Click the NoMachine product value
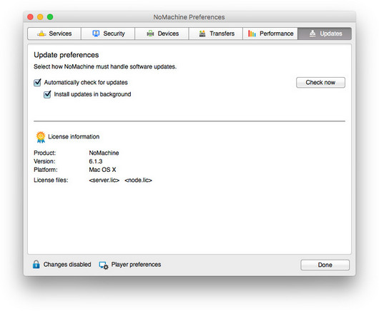 (x=104, y=153)
